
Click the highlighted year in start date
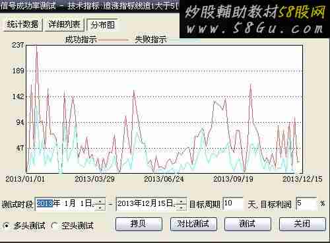click(x=45, y=203)
